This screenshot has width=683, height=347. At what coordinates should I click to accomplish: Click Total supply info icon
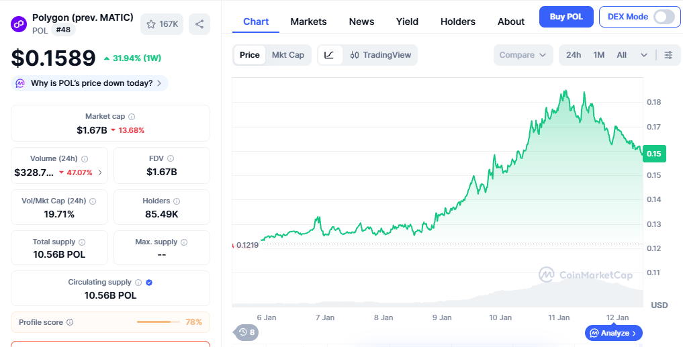pyautogui.click(x=82, y=242)
